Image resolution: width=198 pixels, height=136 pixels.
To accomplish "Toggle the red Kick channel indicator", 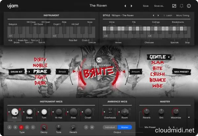I will (x=20, y=109).
